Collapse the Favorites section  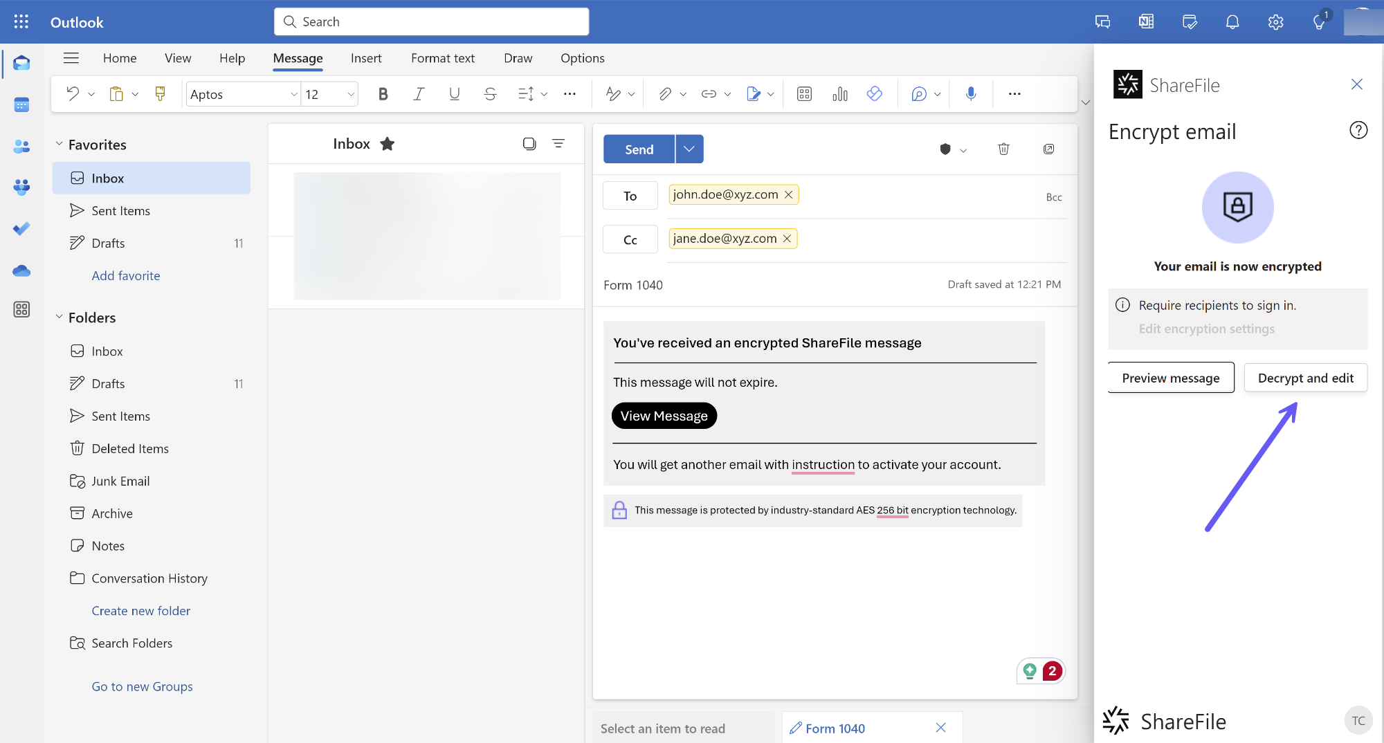click(59, 144)
